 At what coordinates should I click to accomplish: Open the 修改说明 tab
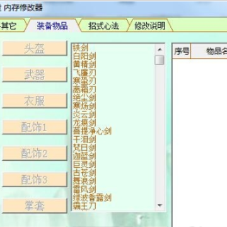(x=149, y=26)
